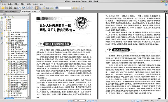Enable continuous facing view mode
Viewport: 168px width, 102px height.
pos(141,101)
